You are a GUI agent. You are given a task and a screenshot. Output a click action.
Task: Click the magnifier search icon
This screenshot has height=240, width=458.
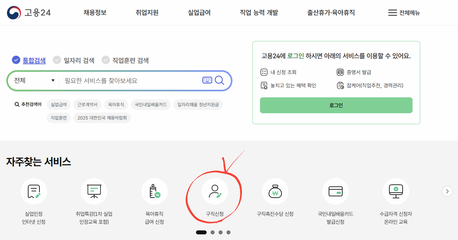[220, 80]
